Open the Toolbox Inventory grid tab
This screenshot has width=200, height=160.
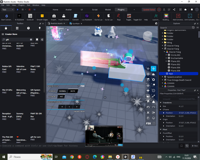click(x=17, y=28)
